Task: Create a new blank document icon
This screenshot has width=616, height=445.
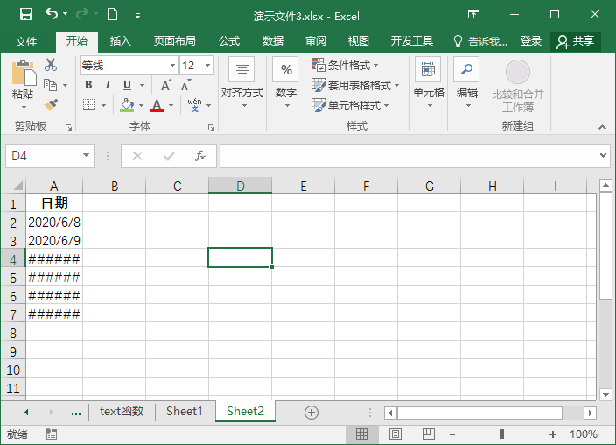Action: click(112, 14)
